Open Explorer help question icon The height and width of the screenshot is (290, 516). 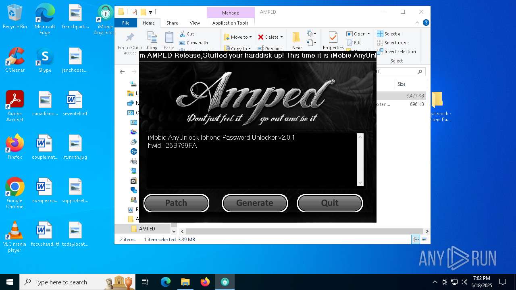(x=426, y=23)
